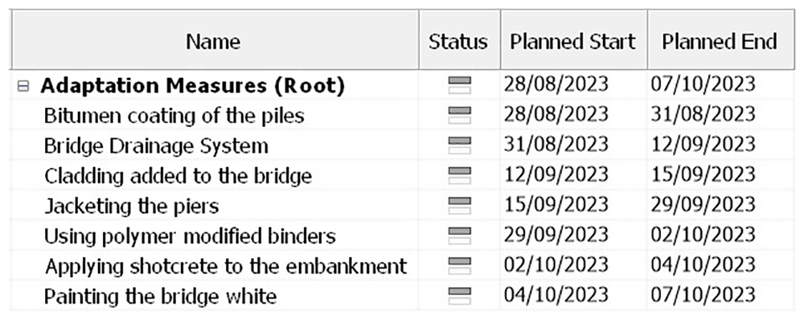The height and width of the screenshot is (320, 804).
Task: Click status icon for Adaptation Measures root row
Action: click(459, 85)
